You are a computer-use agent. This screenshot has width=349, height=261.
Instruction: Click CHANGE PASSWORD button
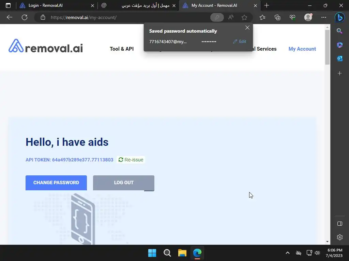[x=56, y=182]
